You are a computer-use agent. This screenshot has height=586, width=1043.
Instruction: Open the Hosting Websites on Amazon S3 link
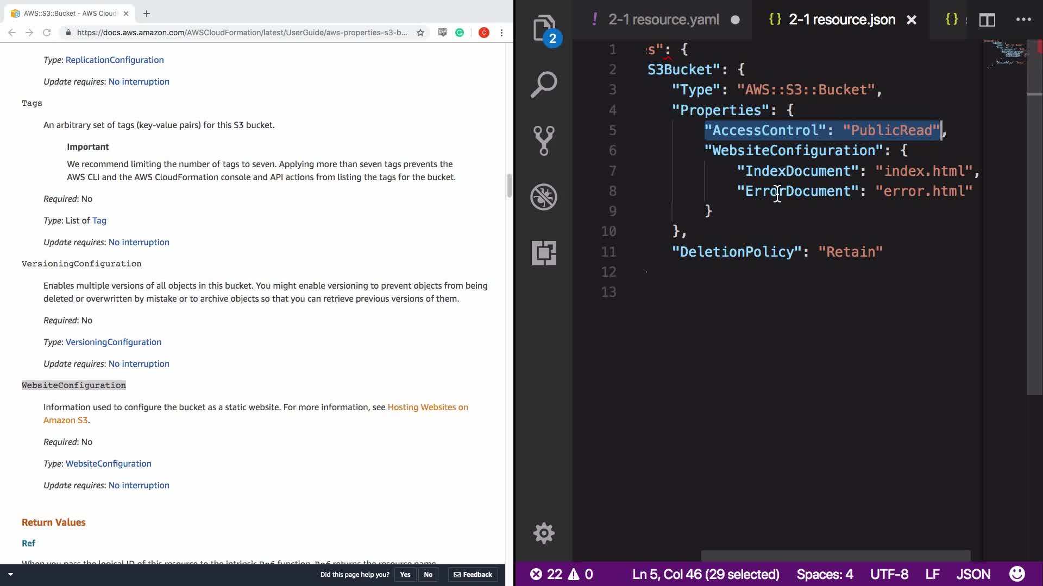click(428, 407)
